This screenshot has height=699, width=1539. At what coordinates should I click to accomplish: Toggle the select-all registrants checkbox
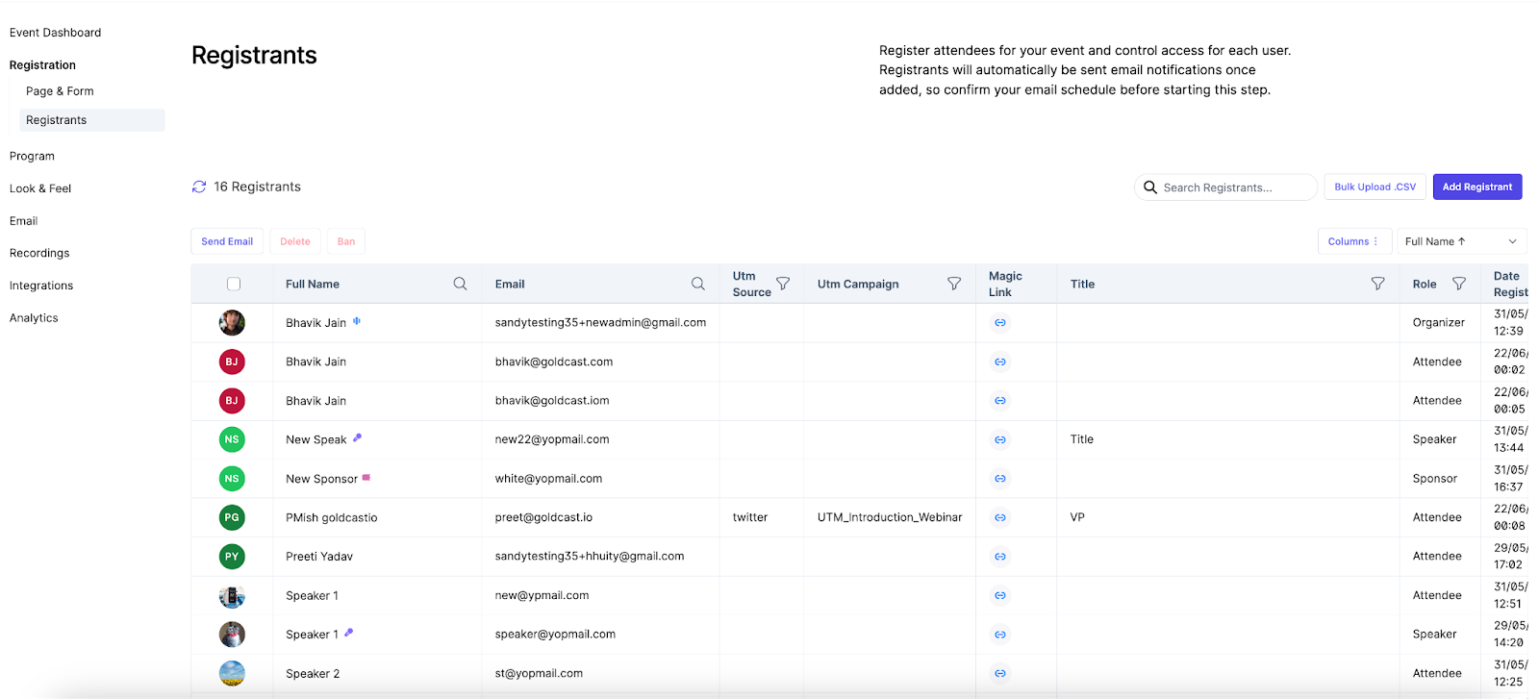[234, 284]
